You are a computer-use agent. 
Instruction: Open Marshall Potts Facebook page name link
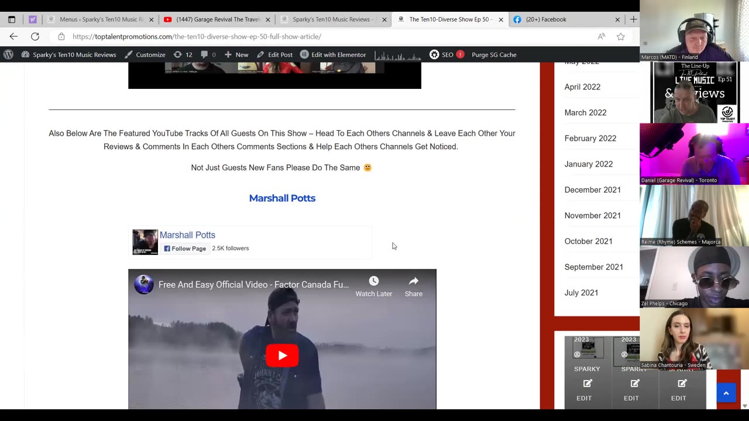tap(187, 235)
